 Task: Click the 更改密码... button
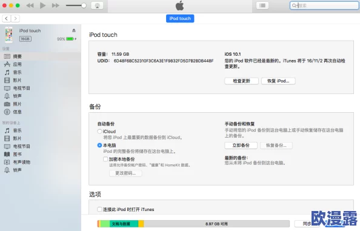125,173
